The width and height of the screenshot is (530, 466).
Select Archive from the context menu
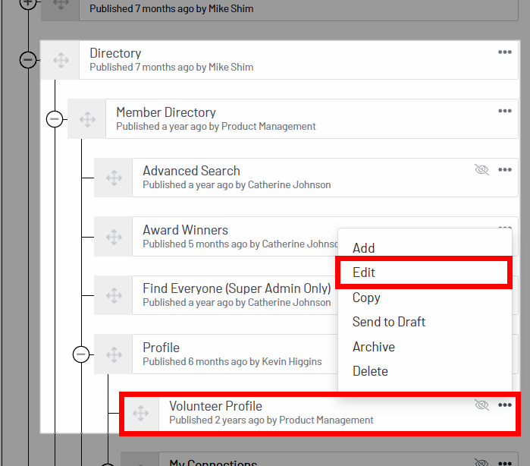tap(374, 347)
